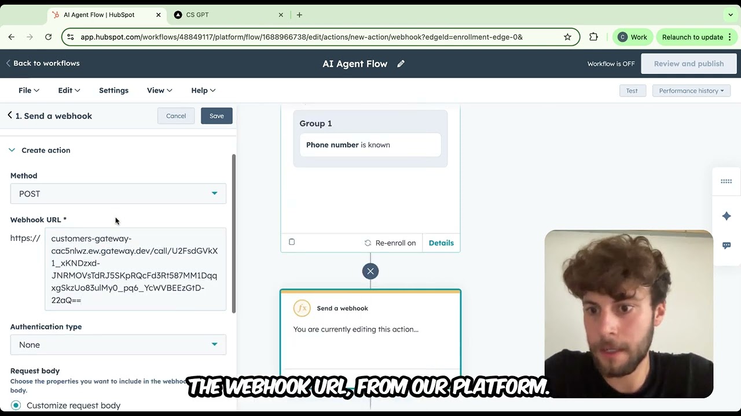Click the fx webhook action icon
The width and height of the screenshot is (741, 416).
pos(302,308)
